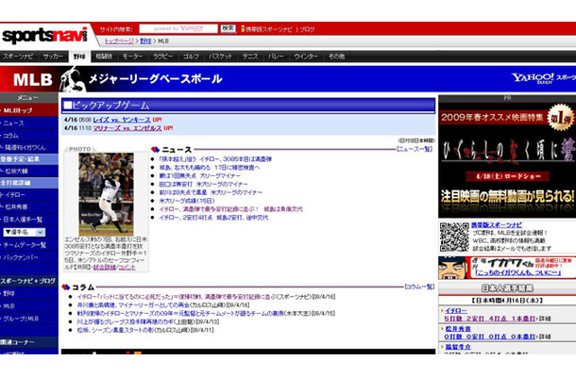Screen dimensions: 576x377
Task: Open the マリナーズ vs. エンゼルス game link
Action: 127,128
